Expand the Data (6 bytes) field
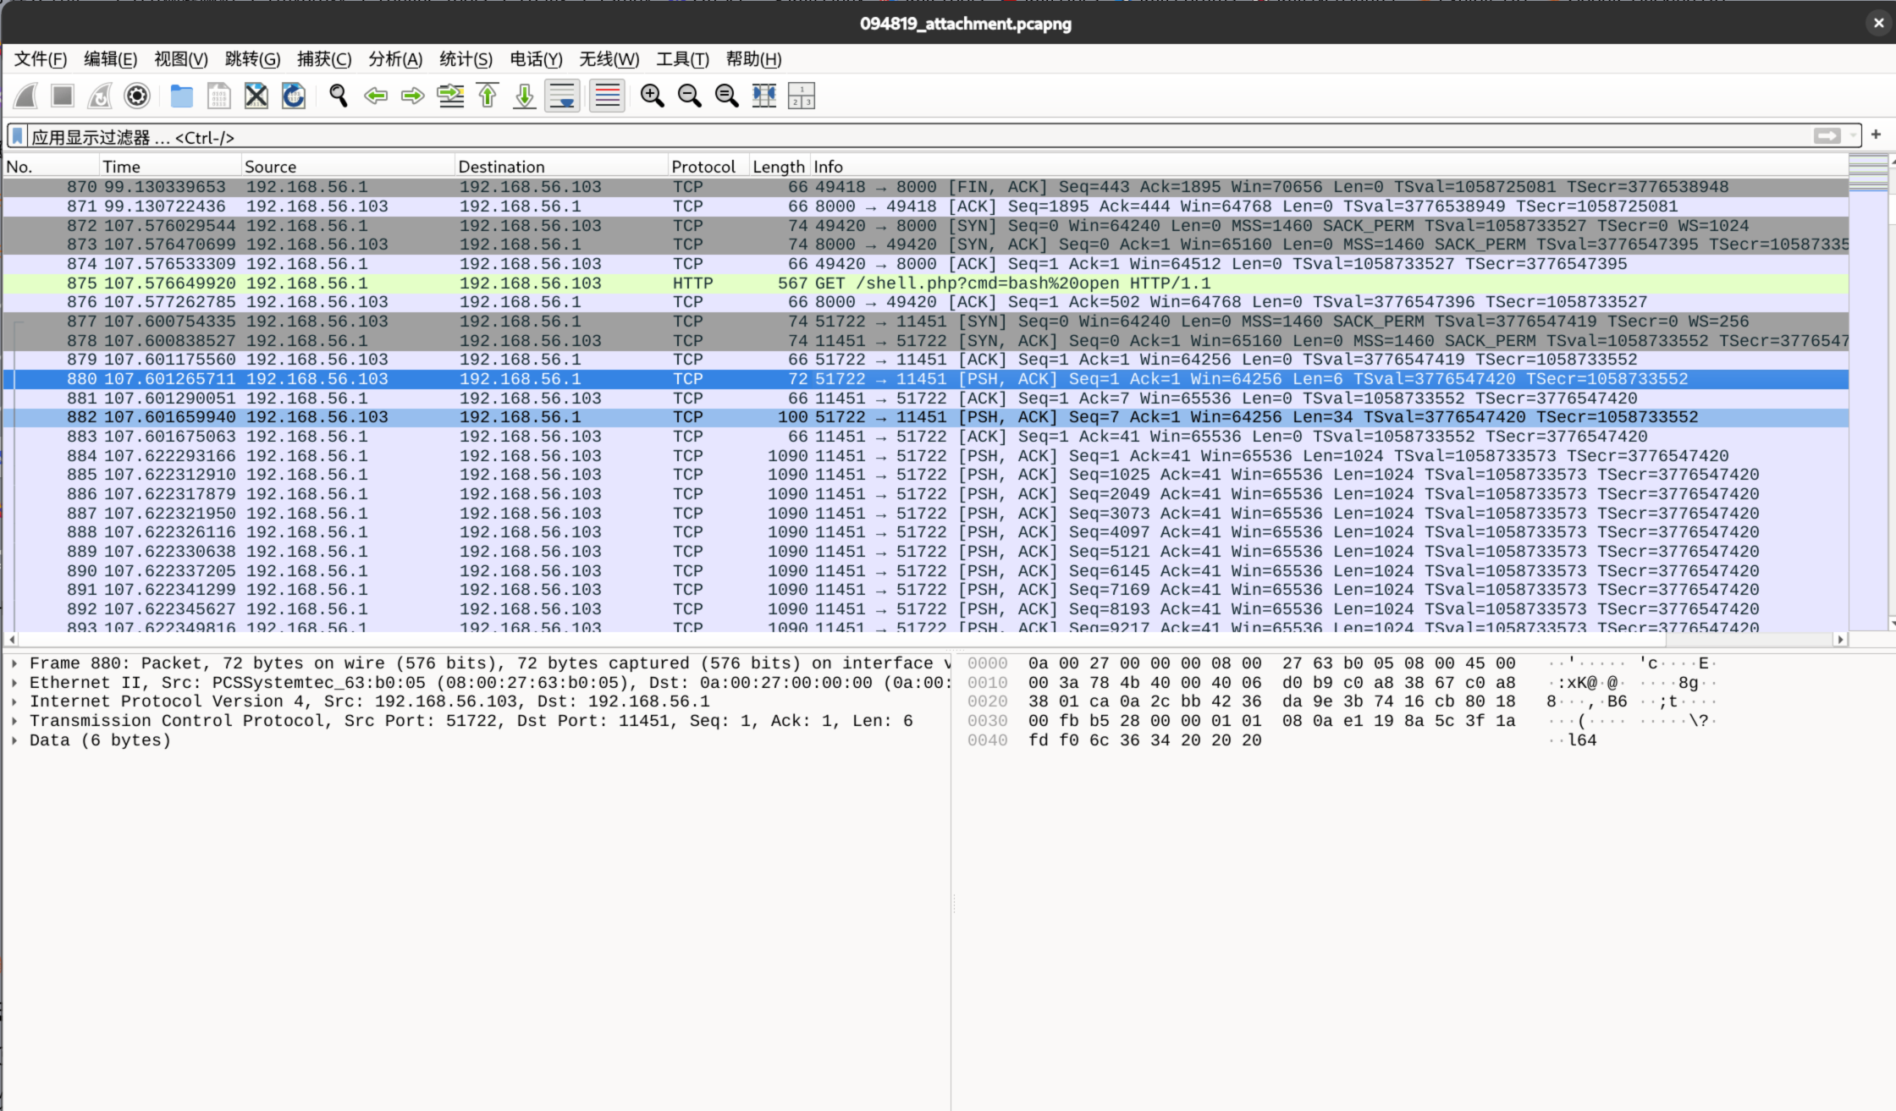 (14, 740)
